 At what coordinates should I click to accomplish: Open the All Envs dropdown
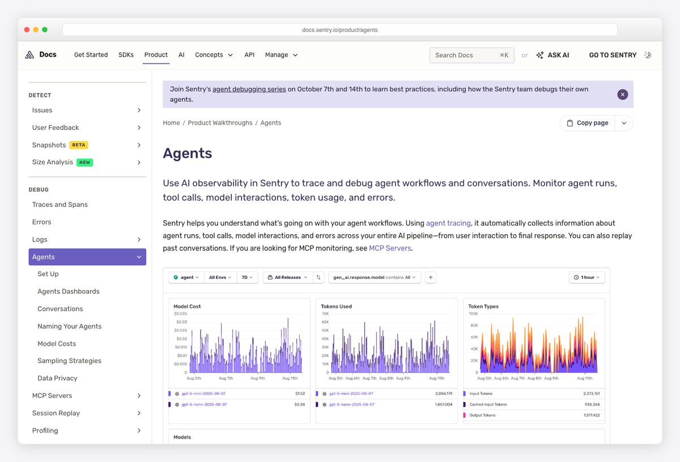pos(220,278)
